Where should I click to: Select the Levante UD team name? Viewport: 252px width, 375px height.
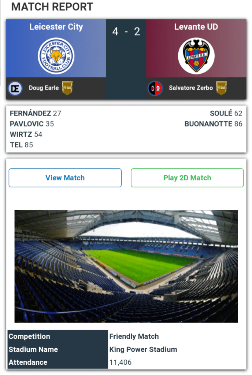click(196, 27)
